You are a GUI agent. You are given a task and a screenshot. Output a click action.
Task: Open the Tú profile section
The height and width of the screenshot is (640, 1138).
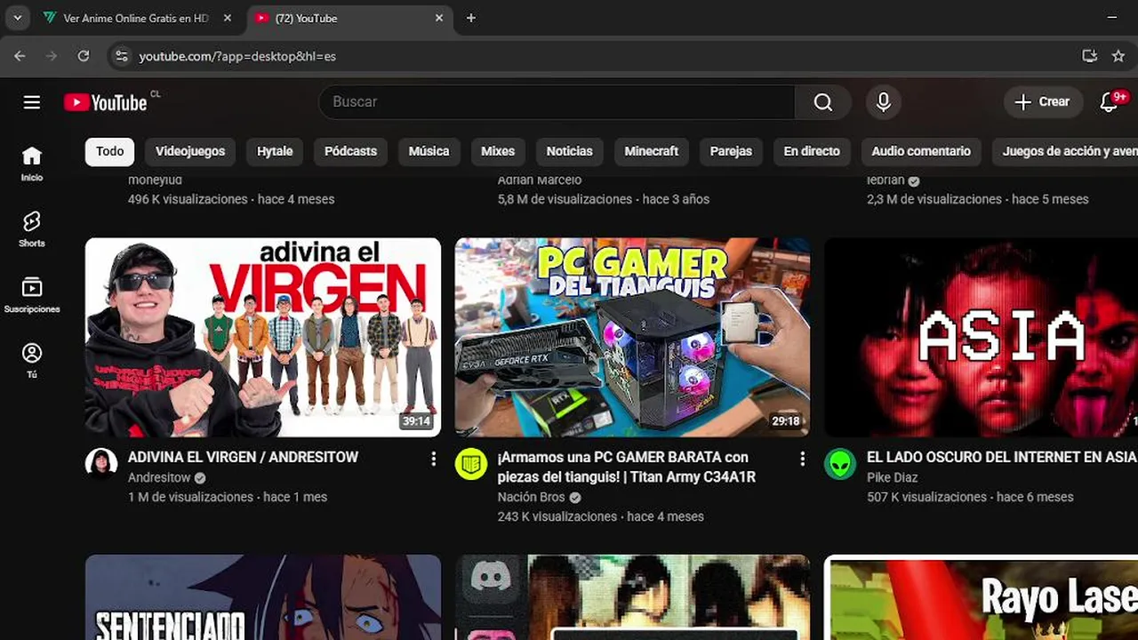pyautogui.click(x=32, y=361)
